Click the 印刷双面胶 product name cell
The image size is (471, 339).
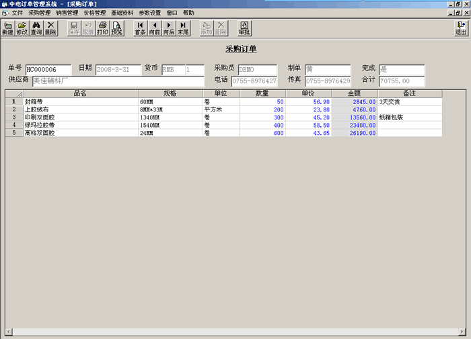(81, 117)
